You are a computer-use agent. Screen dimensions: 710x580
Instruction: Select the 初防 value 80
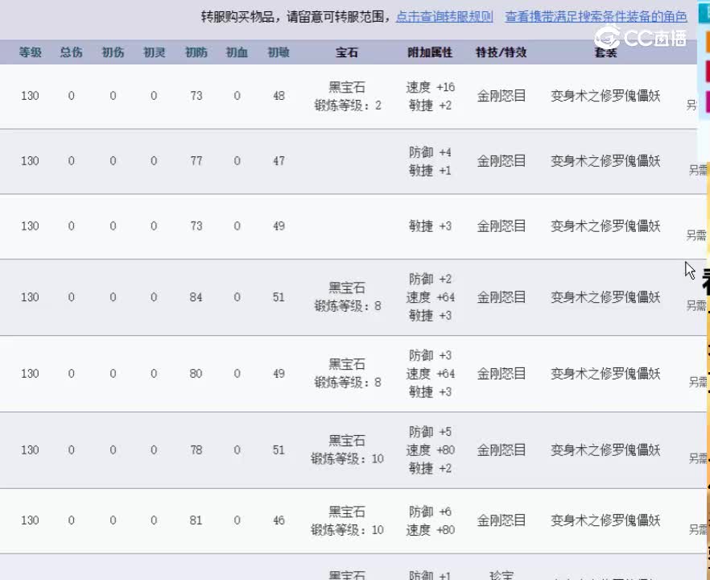[x=196, y=374]
